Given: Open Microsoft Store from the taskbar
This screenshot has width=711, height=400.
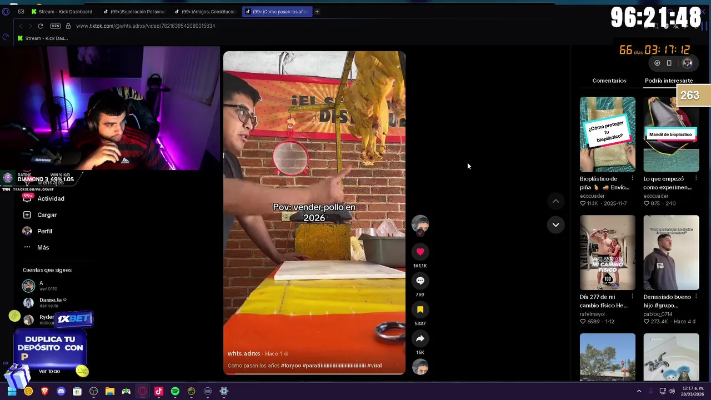Looking at the screenshot, I should click(x=77, y=391).
